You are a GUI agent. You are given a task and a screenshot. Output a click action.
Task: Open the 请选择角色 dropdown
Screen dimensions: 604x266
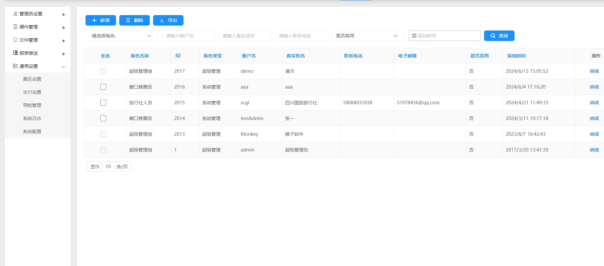coord(122,36)
